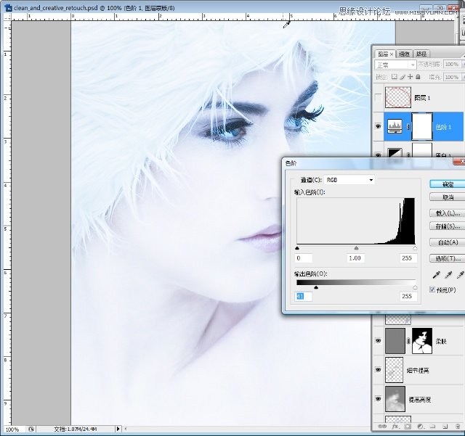Click the input black point slider triangle
465x436 pixels.
(297, 248)
